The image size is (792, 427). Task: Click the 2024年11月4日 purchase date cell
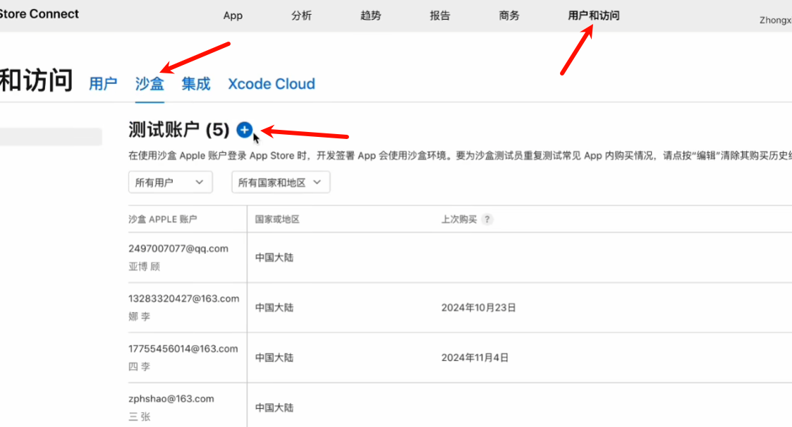click(475, 358)
